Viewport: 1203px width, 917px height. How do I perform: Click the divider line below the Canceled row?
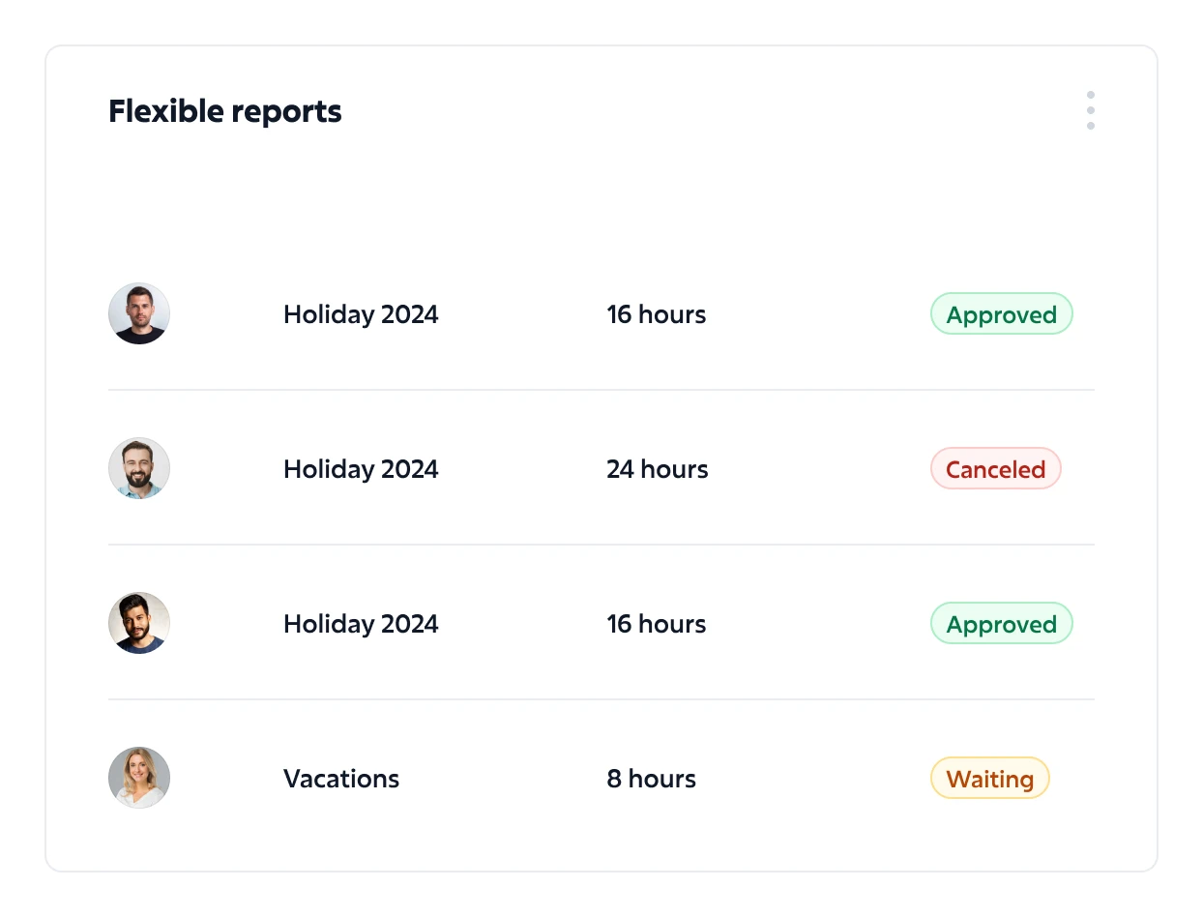(x=601, y=545)
